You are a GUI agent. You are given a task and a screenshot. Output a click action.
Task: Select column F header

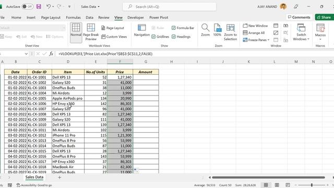tap(120, 62)
